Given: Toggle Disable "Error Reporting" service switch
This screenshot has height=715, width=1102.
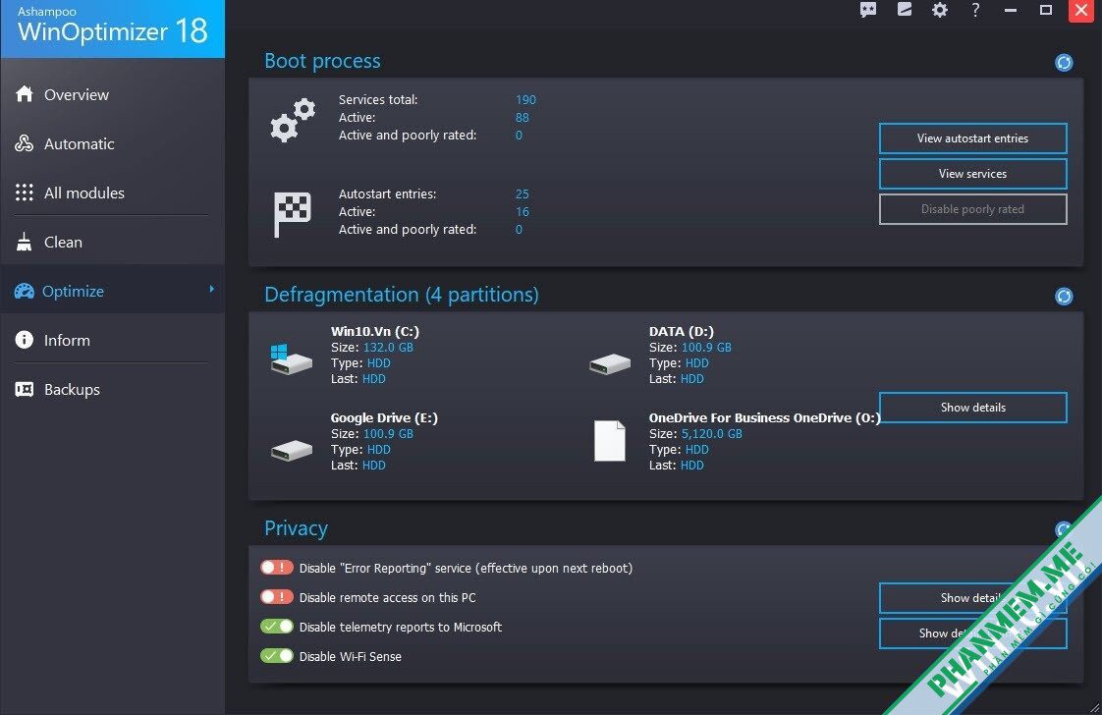Looking at the screenshot, I should [277, 568].
